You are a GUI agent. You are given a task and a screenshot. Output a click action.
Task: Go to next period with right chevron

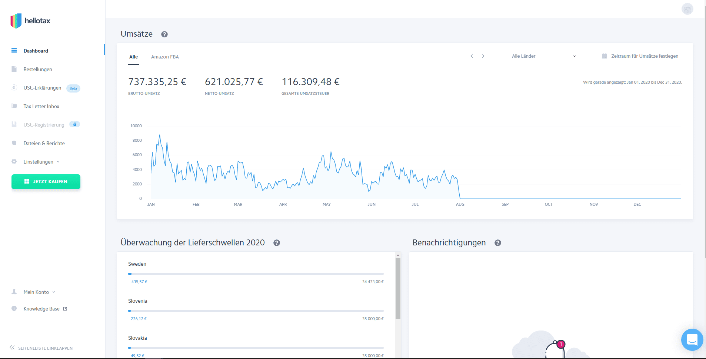(483, 56)
